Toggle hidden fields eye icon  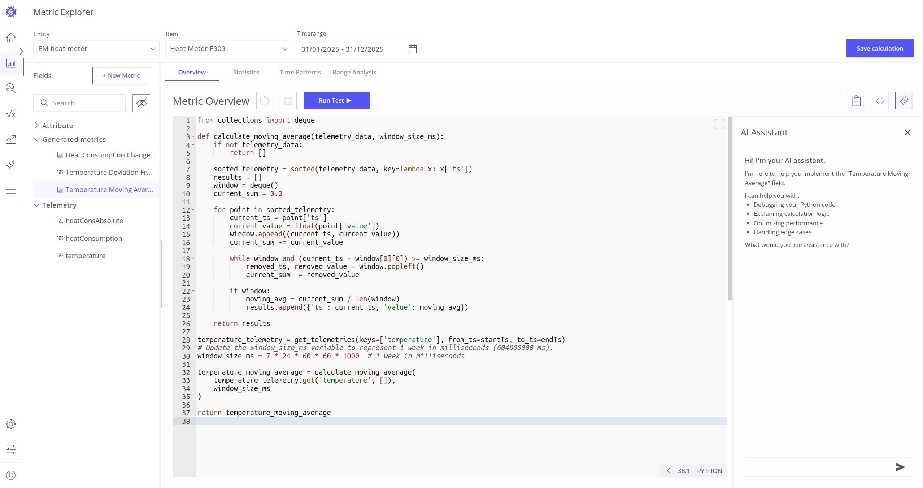click(x=141, y=103)
